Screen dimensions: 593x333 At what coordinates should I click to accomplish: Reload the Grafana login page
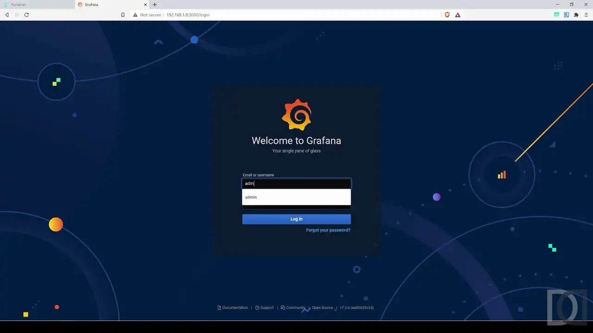click(x=26, y=15)
